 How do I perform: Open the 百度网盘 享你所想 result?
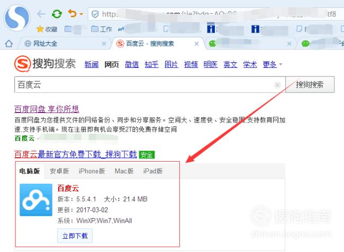point(47,109)
